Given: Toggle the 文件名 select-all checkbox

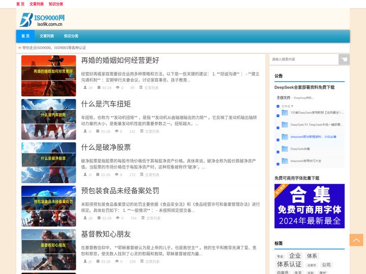Looking at the screenshot, I should [x=278, y=106].
